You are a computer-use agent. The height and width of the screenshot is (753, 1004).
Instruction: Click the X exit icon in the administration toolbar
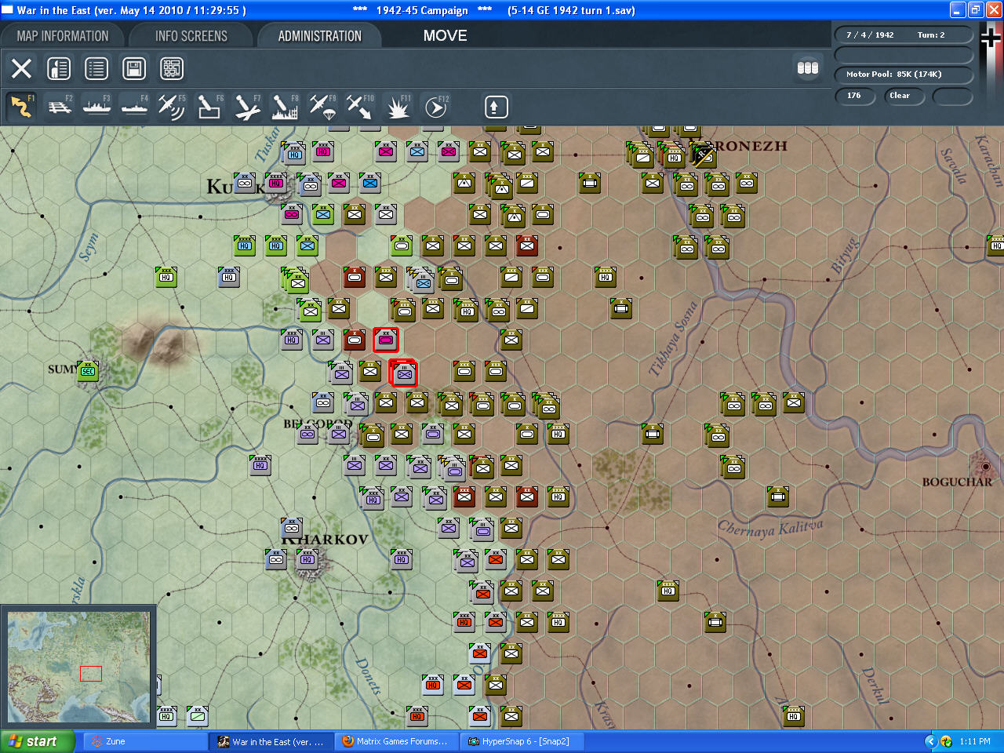coord(22,69)
